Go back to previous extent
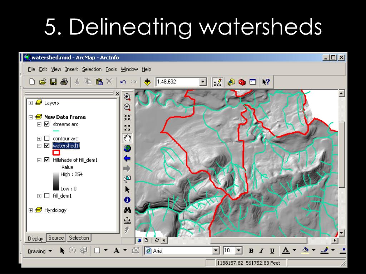Viewport: 366px width, 274px height. click(x=127, y=158)
